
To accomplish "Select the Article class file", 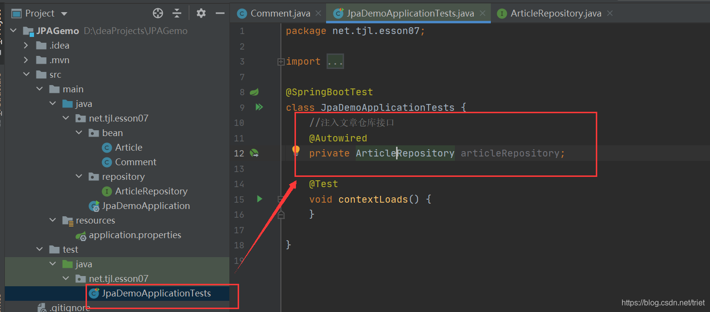I will pos(122,147).
